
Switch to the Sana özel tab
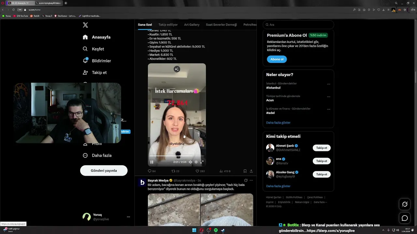(145, 25)
